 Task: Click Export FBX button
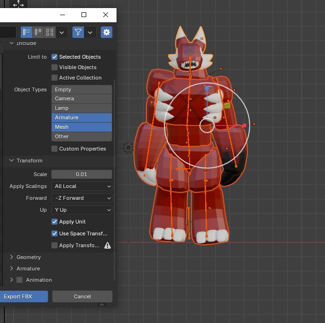click(x=24, y=296)
